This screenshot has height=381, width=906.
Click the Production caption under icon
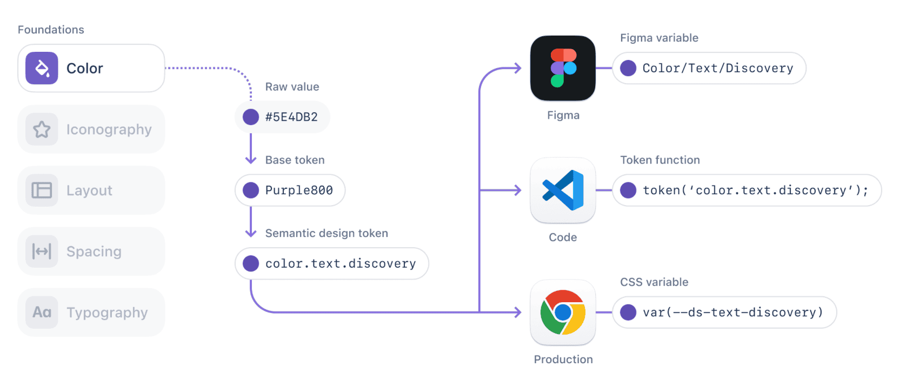563,359
